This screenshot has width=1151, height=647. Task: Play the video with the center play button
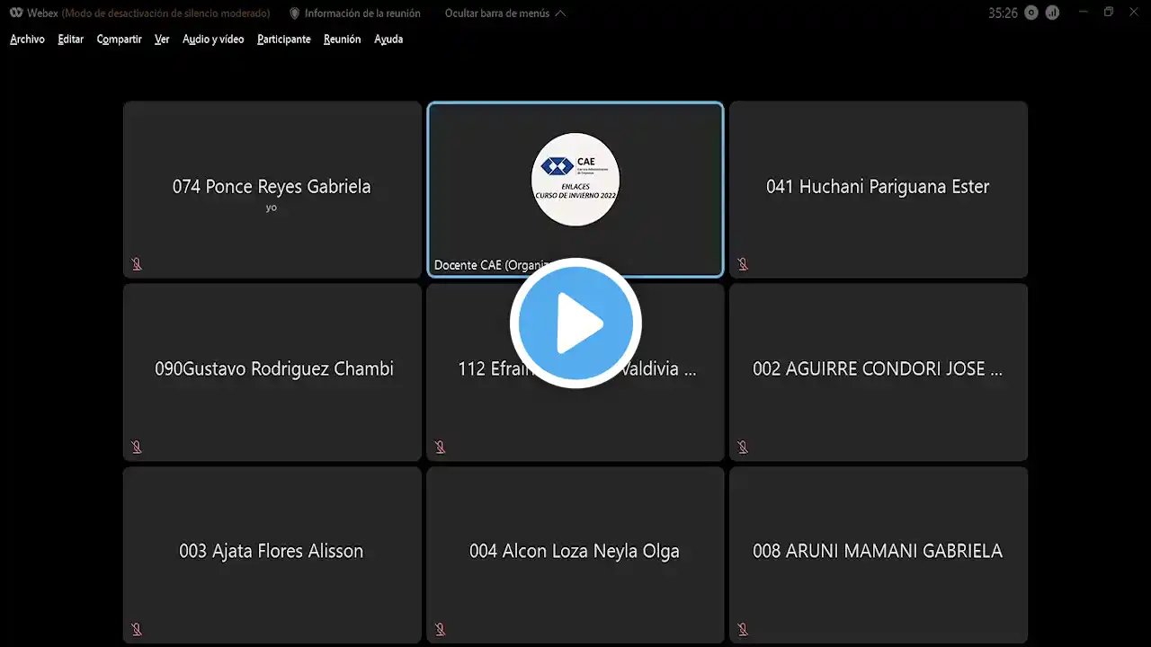[x=575, y=323]
